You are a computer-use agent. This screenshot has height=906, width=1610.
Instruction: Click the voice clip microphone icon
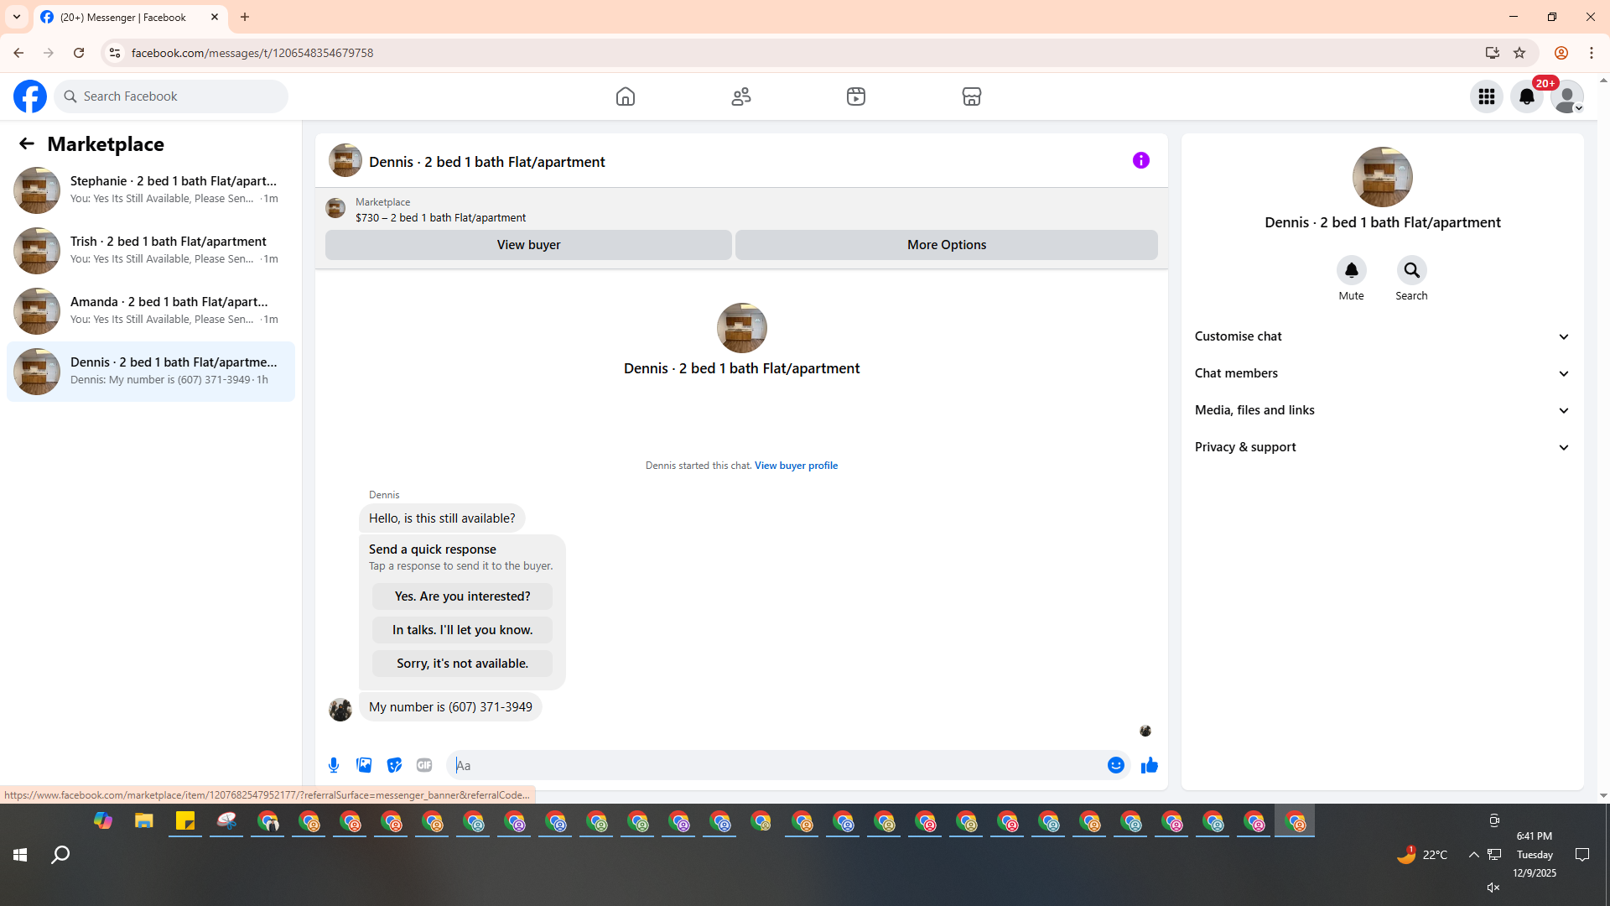(334, 765)
